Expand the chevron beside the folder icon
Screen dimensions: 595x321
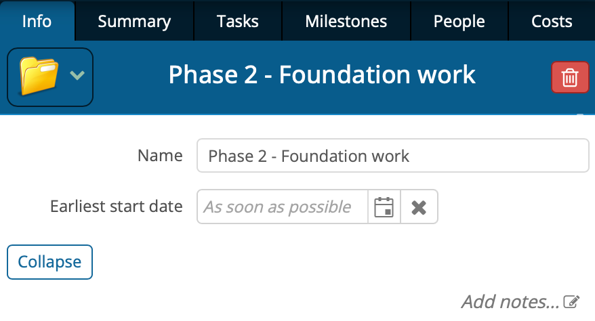click(x=77, y=76)
